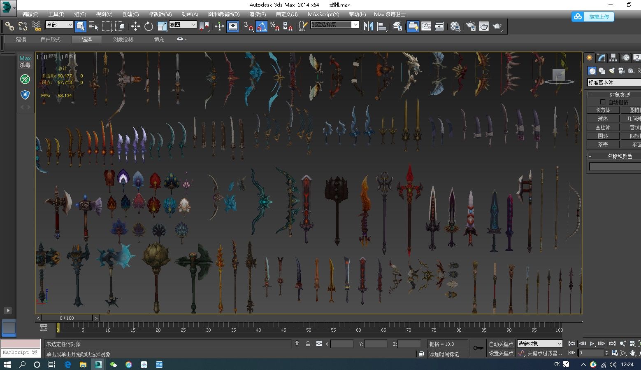Click the 设置关键点 button

pyautogui.click(x=501, y=353)
